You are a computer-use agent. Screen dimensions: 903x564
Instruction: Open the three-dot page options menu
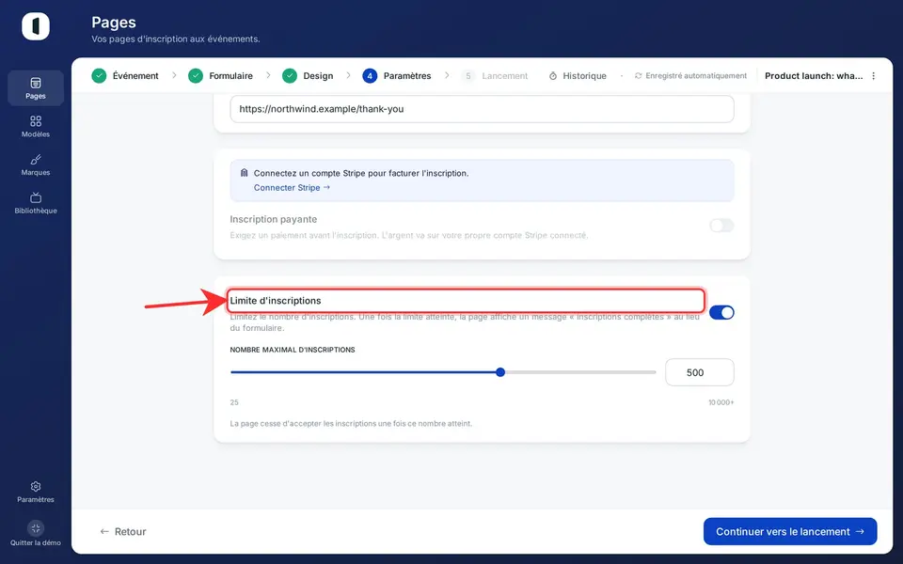pos(874,76)
